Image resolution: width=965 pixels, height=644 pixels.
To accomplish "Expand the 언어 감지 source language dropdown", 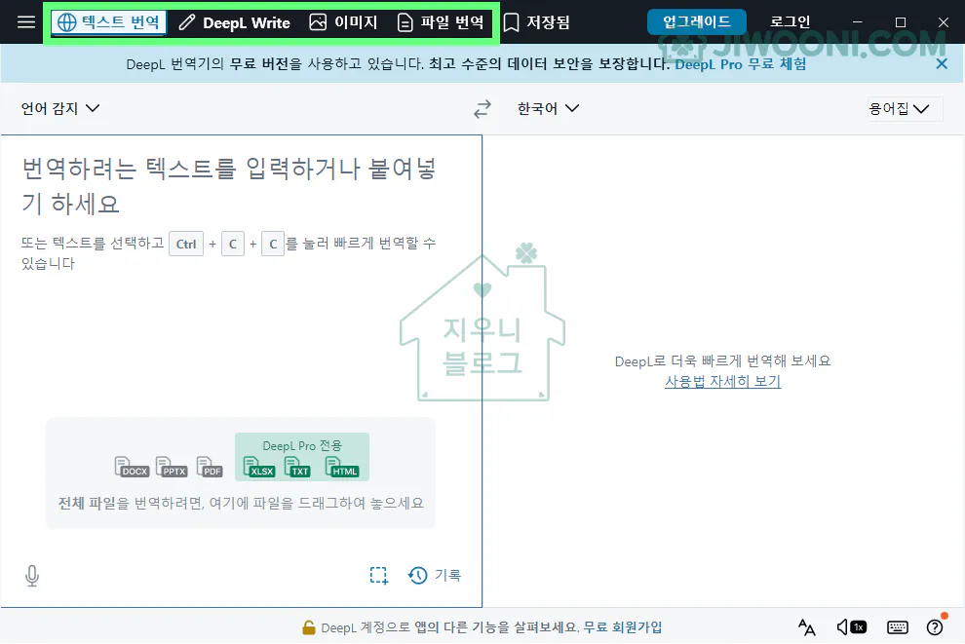I will point(60,108).
